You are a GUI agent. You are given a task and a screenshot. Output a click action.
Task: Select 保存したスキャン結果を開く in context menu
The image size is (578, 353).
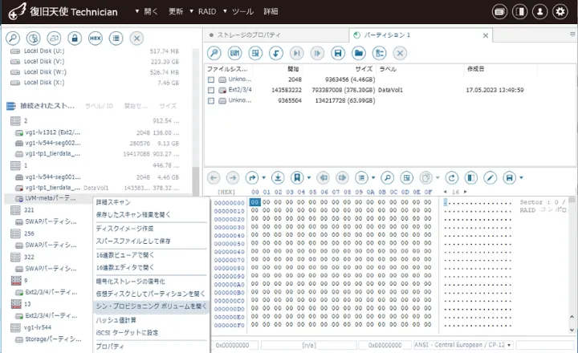[133, 215]
